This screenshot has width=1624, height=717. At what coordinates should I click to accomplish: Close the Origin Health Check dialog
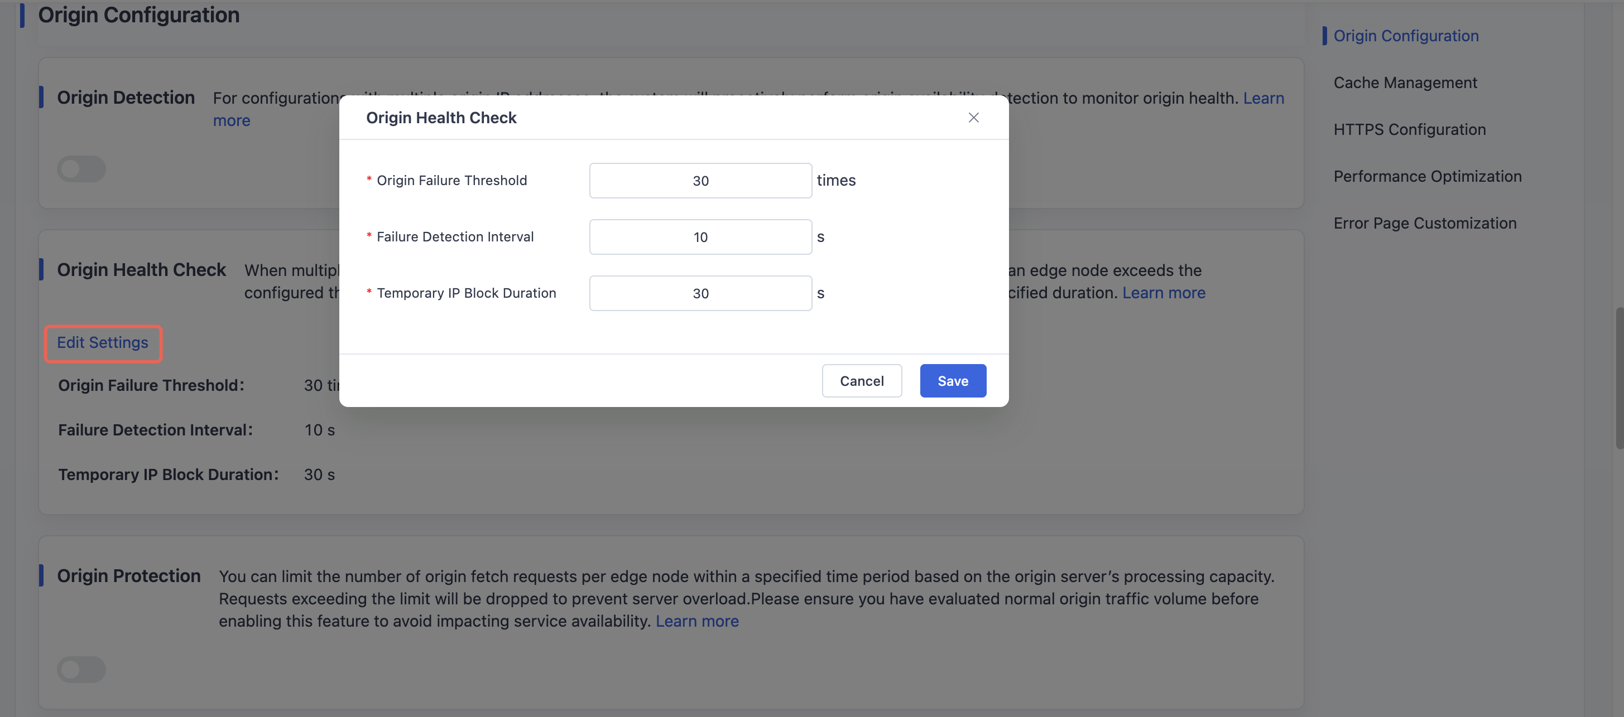tap(973, 118)
